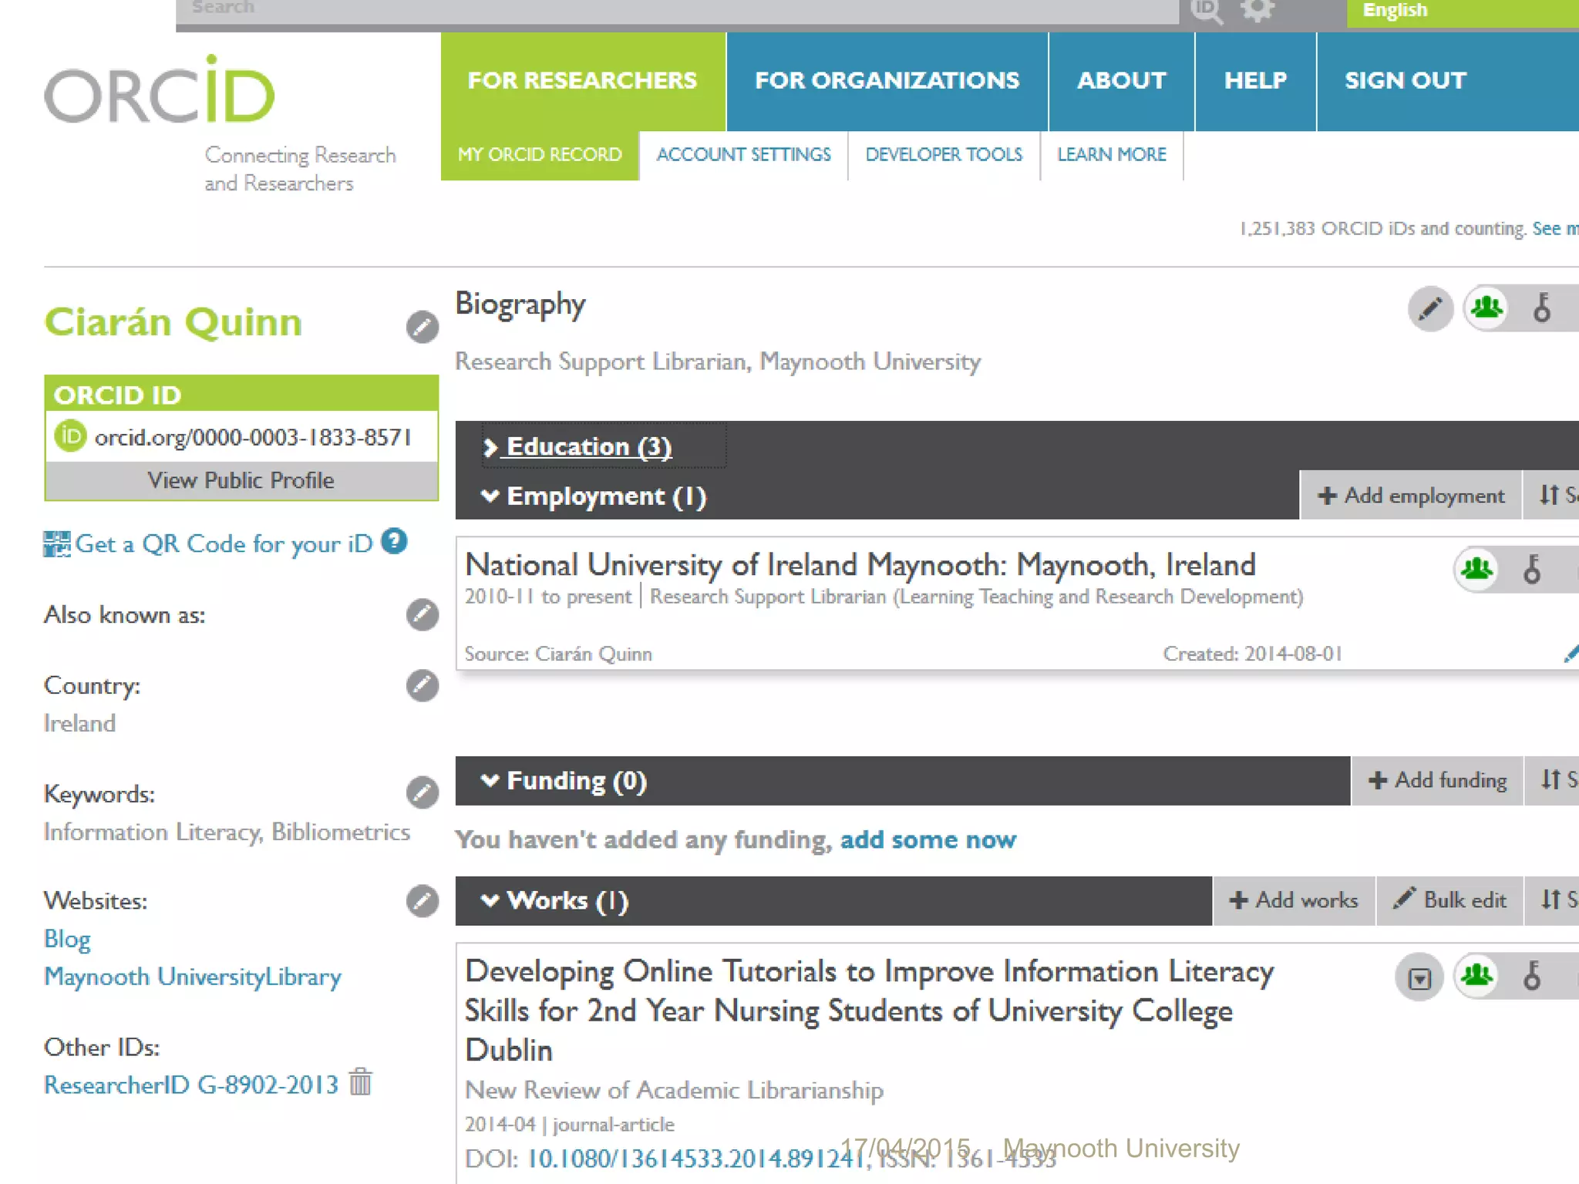Image resolution: width=1579 pixels, height=1184 pixels.
Task: Select My ORCID Record subtab
Action: (540, 155)
